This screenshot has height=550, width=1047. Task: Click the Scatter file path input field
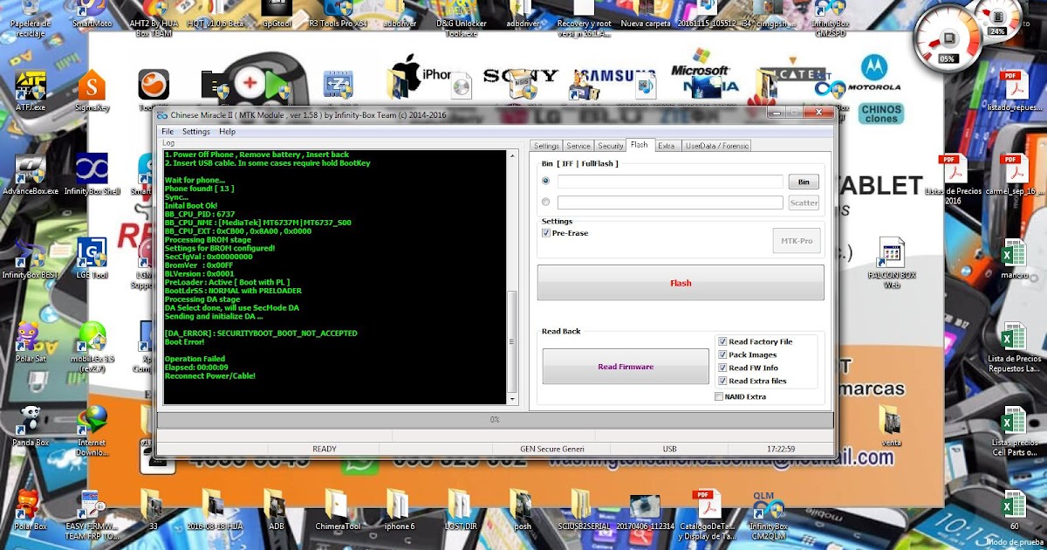pyautogui.click(x=670, y=203)
